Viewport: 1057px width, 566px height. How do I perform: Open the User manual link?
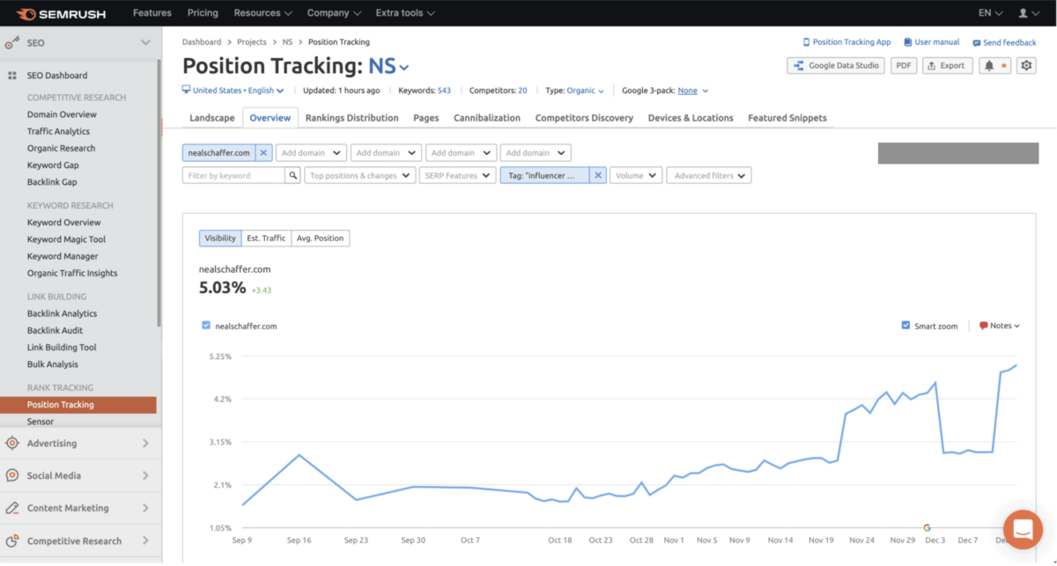pyautogui.click(x=932, y=42)
